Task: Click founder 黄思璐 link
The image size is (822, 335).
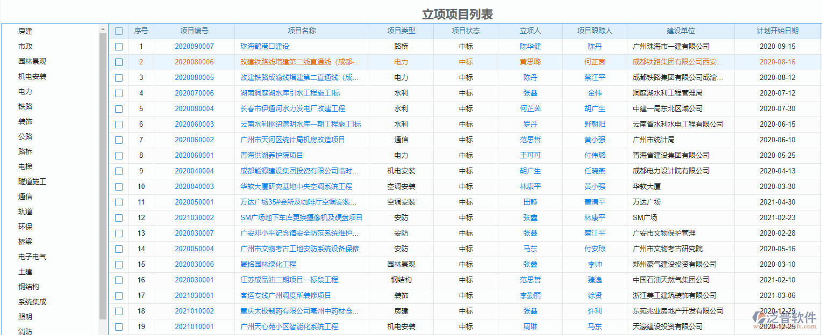Action: tap(530, 62)
